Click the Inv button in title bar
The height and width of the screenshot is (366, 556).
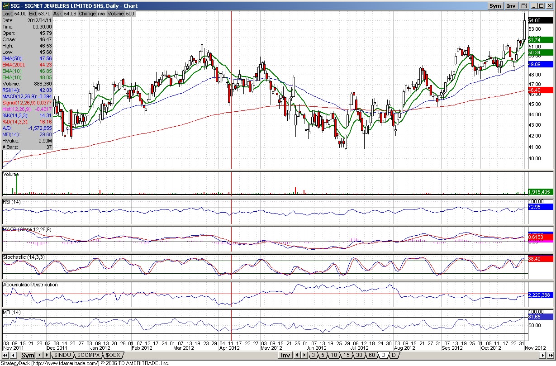(511, 6)
